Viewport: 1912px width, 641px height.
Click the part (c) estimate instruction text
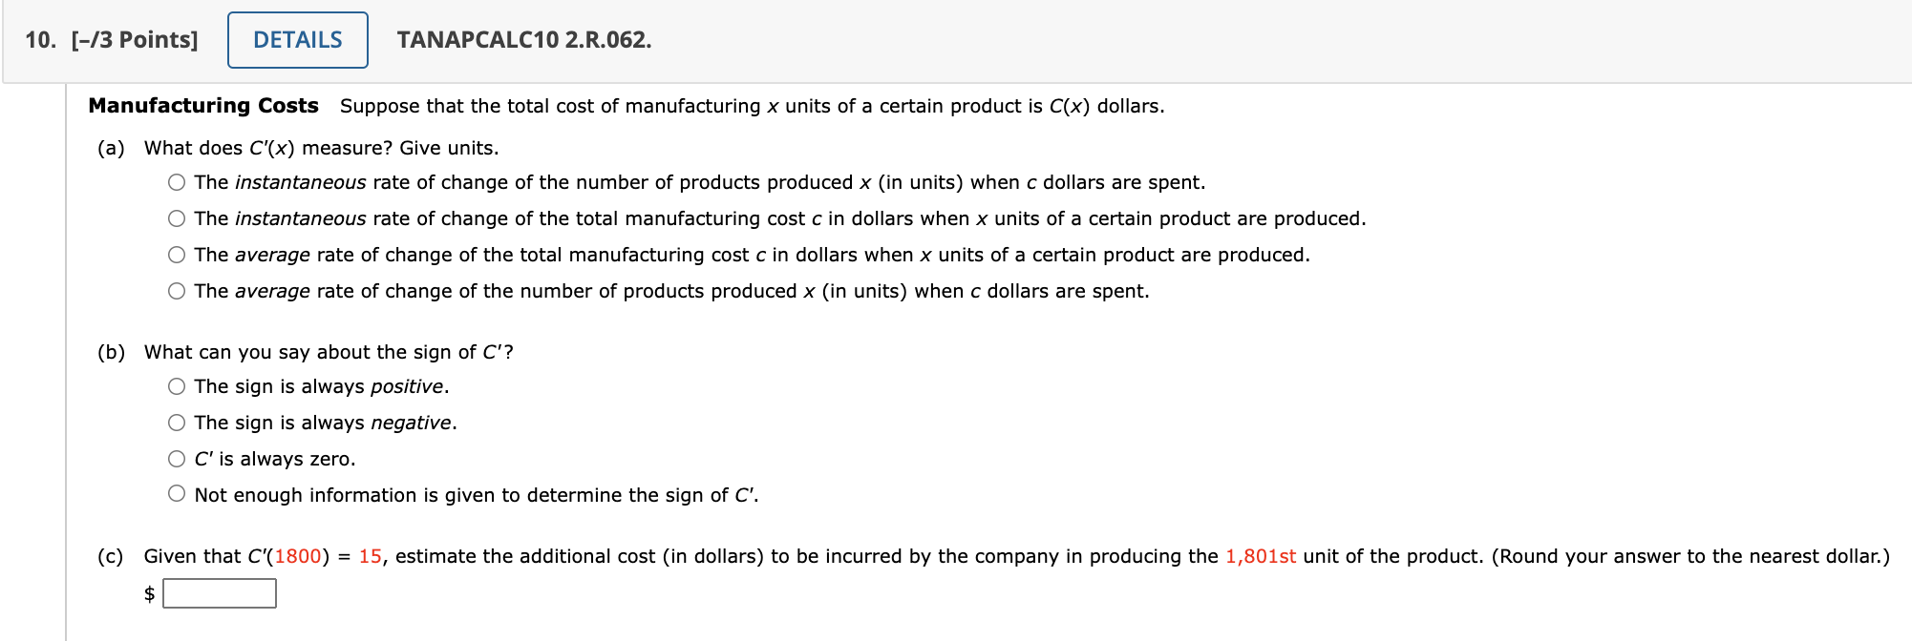pos(669,555)
